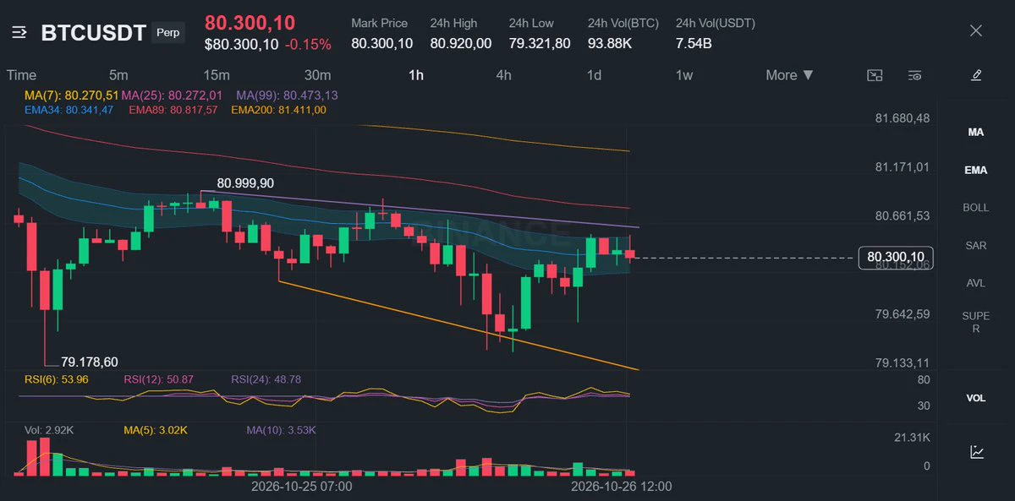This screenshot has width=1015, height=501.
Task: Select the pencil drawing tool
Action: click(976, 75)
